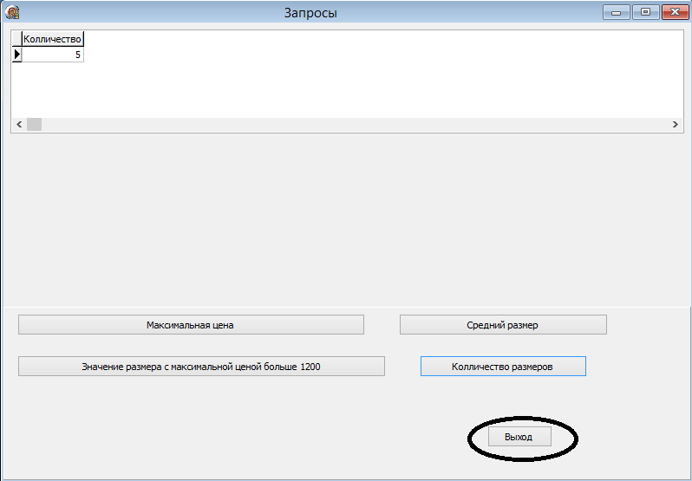Click the black row indicator arrow in the grid
This screenshot has width=692, height=481.
point(16,55)
